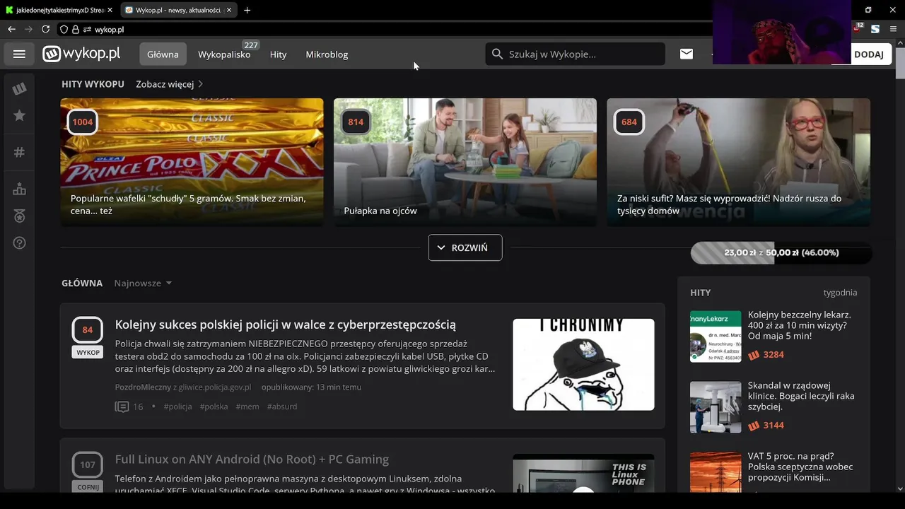Screen dimensions: 905x509
Task: Open PozdroMleczny author profile
Action: (143, 387)
